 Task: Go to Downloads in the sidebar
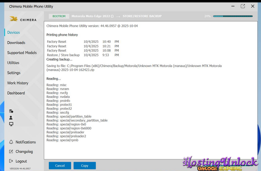[16, 43]
